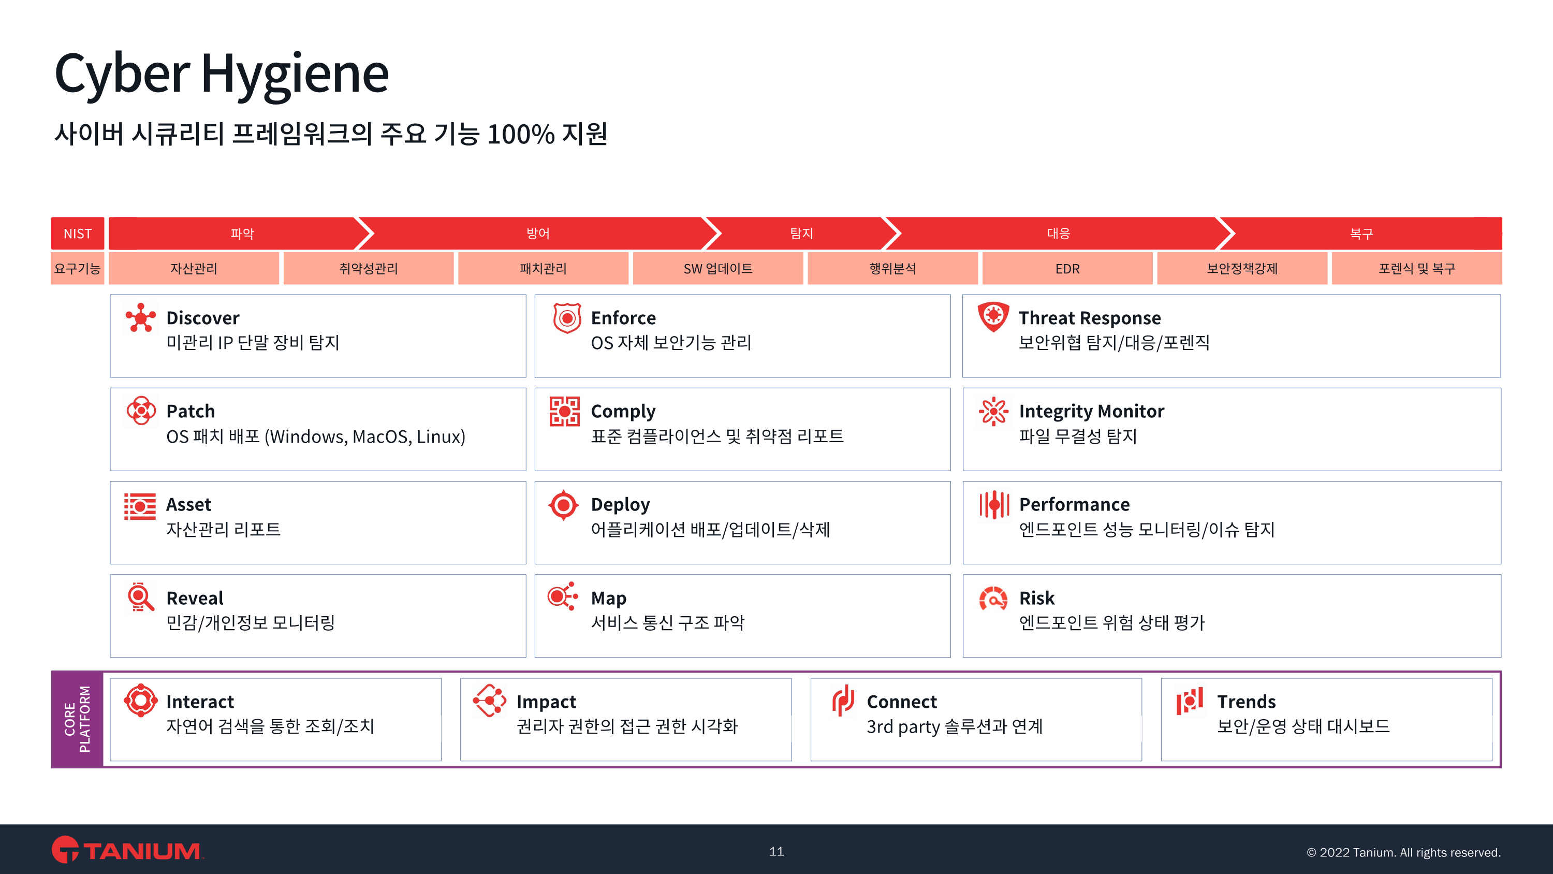Click the 취약성관리 requirement cell

coord(369,269)
